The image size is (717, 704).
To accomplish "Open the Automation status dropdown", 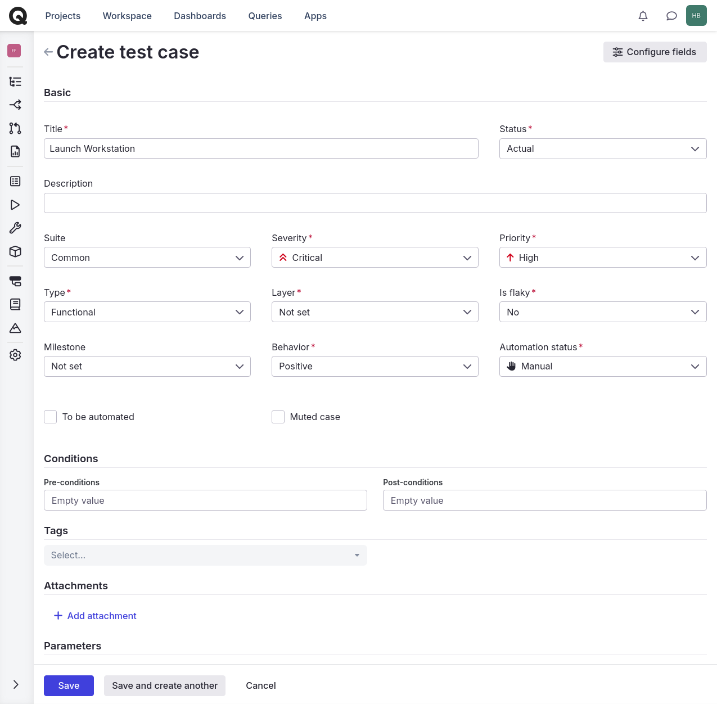I will [x=602, y=367].
